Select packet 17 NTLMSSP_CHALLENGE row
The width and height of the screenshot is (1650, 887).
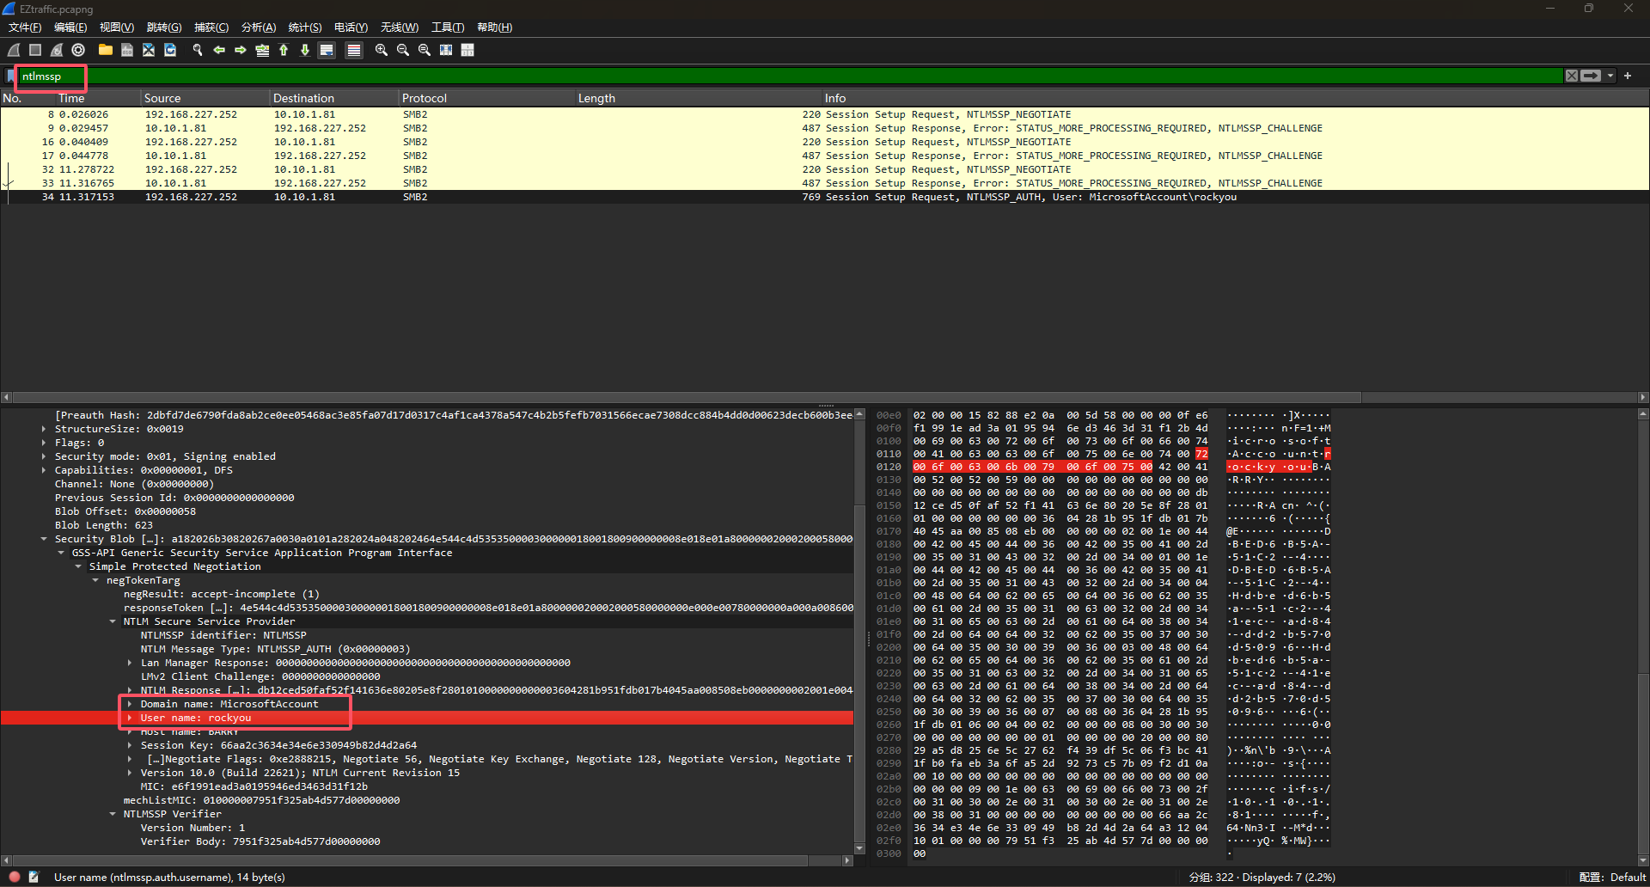pos(824,156)
